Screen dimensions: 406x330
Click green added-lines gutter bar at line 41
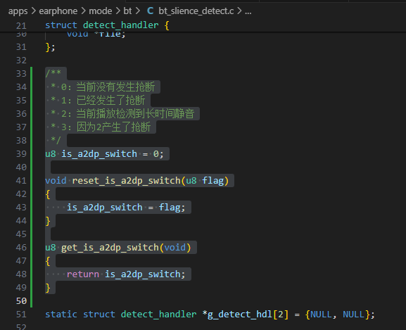[32, 181]
